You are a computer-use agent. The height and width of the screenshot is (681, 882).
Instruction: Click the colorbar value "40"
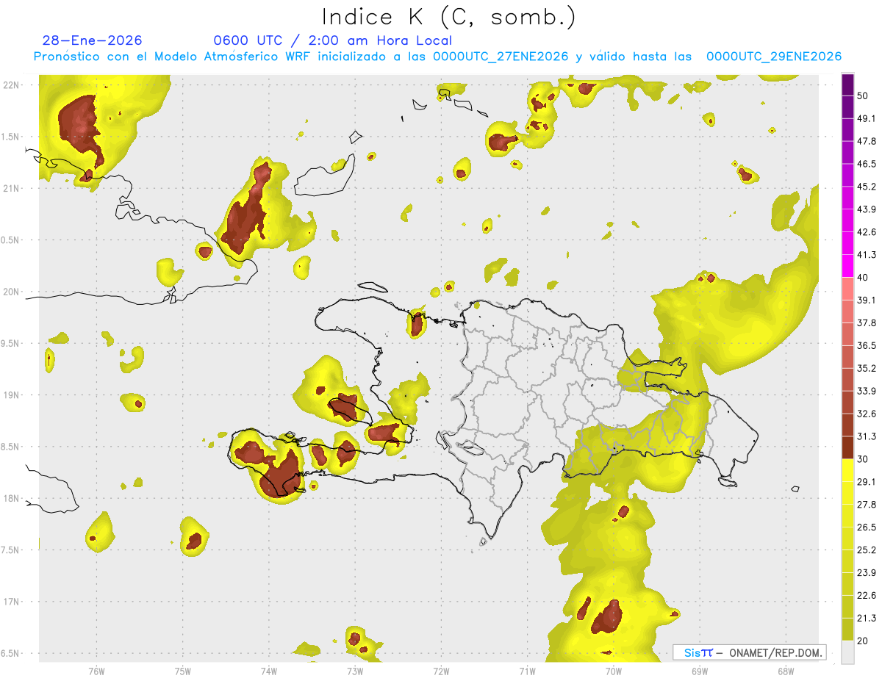tap(863, 277)
